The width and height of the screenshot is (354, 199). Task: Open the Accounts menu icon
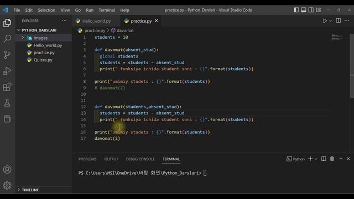tap(7, 170)
